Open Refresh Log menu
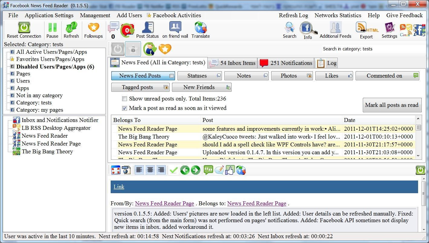This screenshot has width=429, height=243. pyautogui.click(x=293, y=15)
